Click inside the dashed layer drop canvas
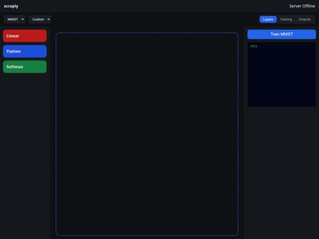 147,134
